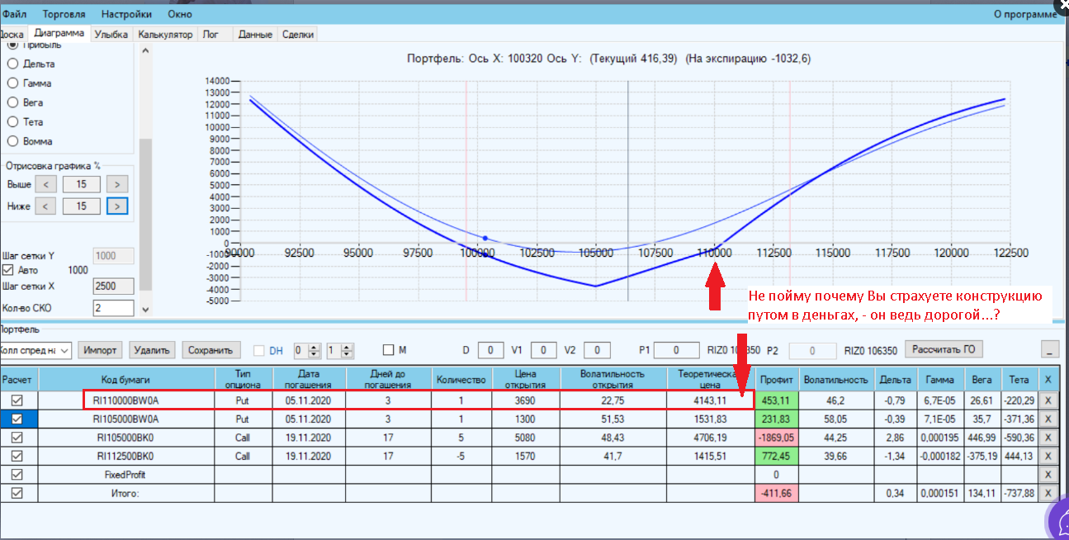The height and width of the screenshot is (540, 1069).
Task: Click the V2 value field
Action: [598, 350]
